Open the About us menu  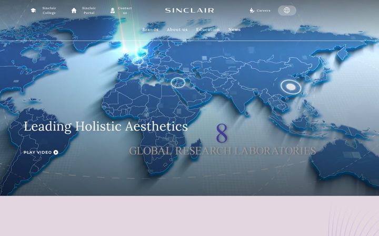coord(177,29)
